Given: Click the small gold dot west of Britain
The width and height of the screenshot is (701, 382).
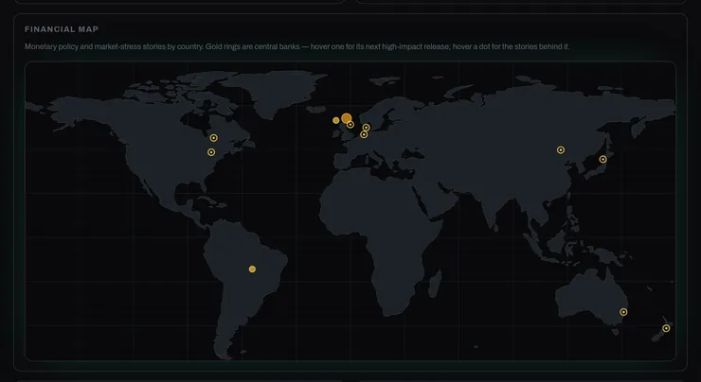Looking at the screenshot, I should (335, 120).
